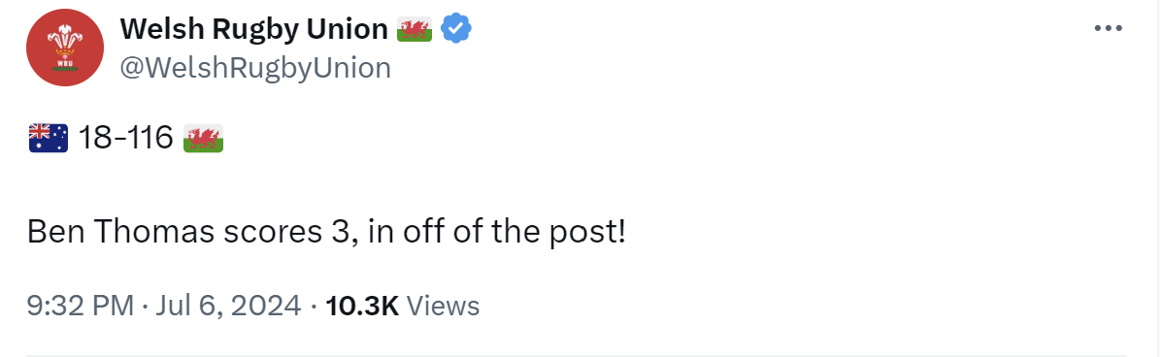Click the Views label
Viewport: 1165px width, 357px height.
(443, 307)
